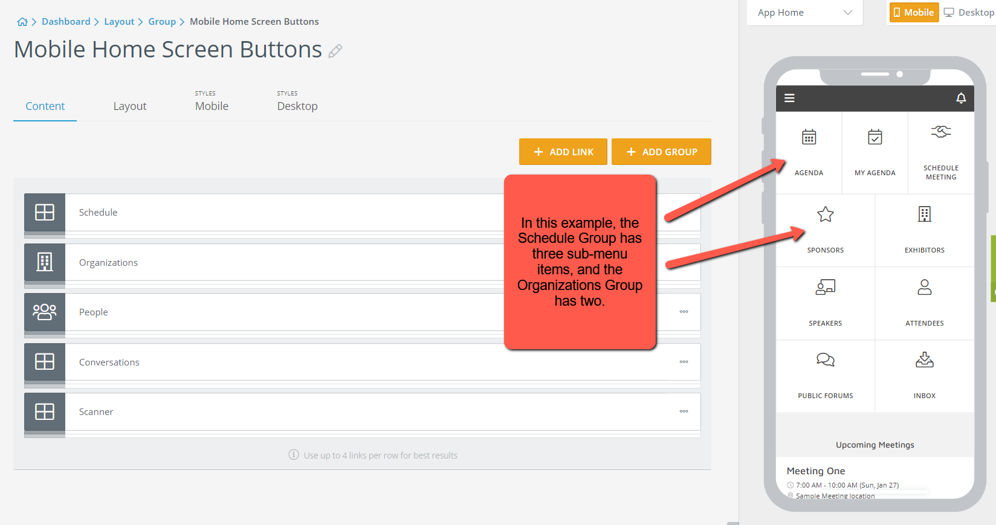Tap the Speakers presenter icon
The height and width of the screenshot is (525, 996).
point(826,287)
